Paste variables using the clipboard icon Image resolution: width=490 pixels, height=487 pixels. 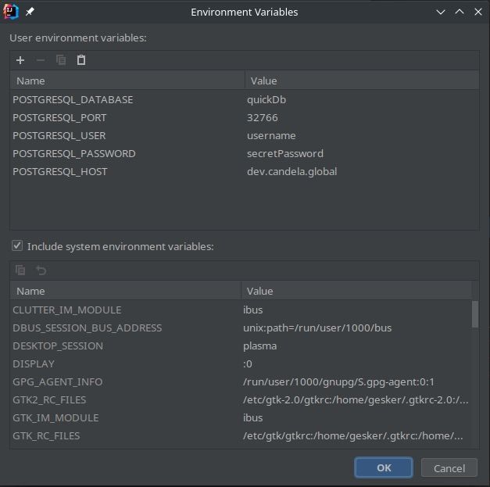pyautogui.click(x=81, y=60)
